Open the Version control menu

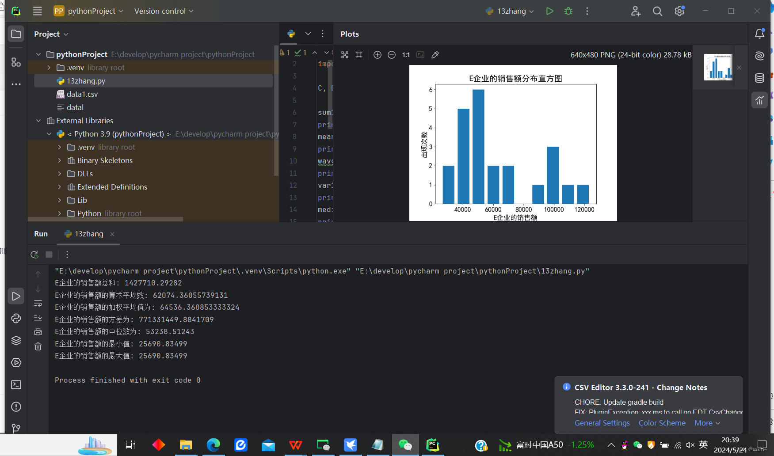click(x=163, y=11)
